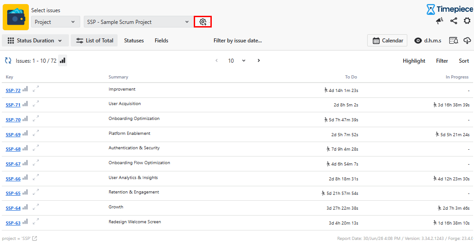Click the In Progress column header
This screenshot has height=244, width=474.
[x=457, y=77]
